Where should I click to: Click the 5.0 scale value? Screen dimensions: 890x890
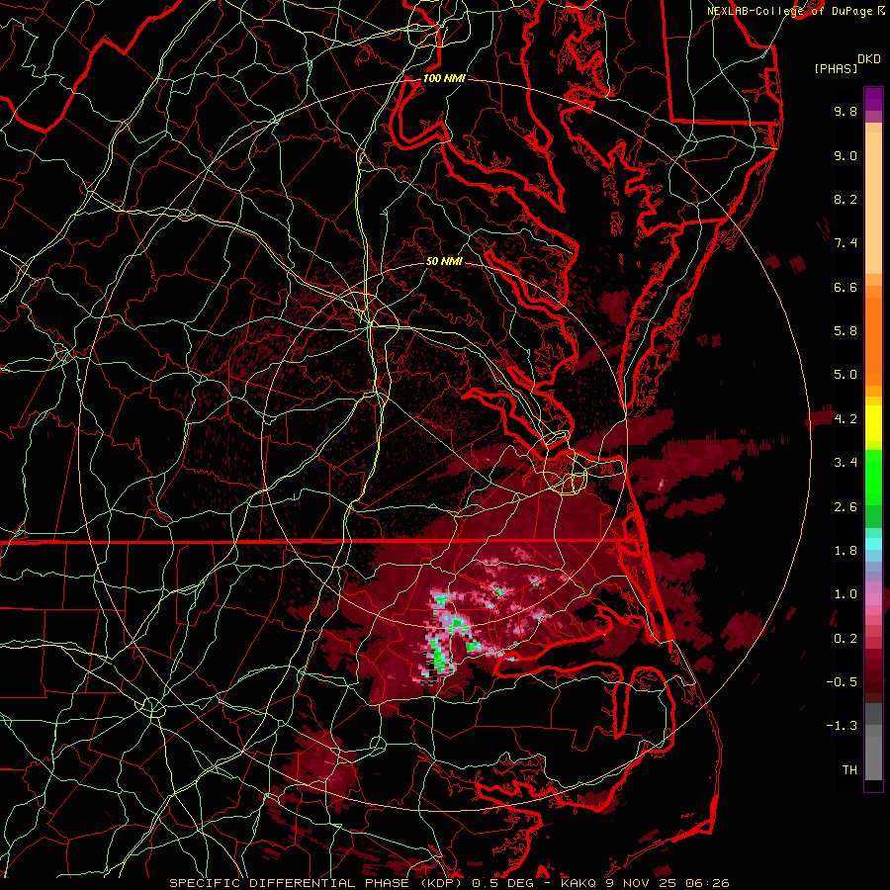click(x=845, y=375)
